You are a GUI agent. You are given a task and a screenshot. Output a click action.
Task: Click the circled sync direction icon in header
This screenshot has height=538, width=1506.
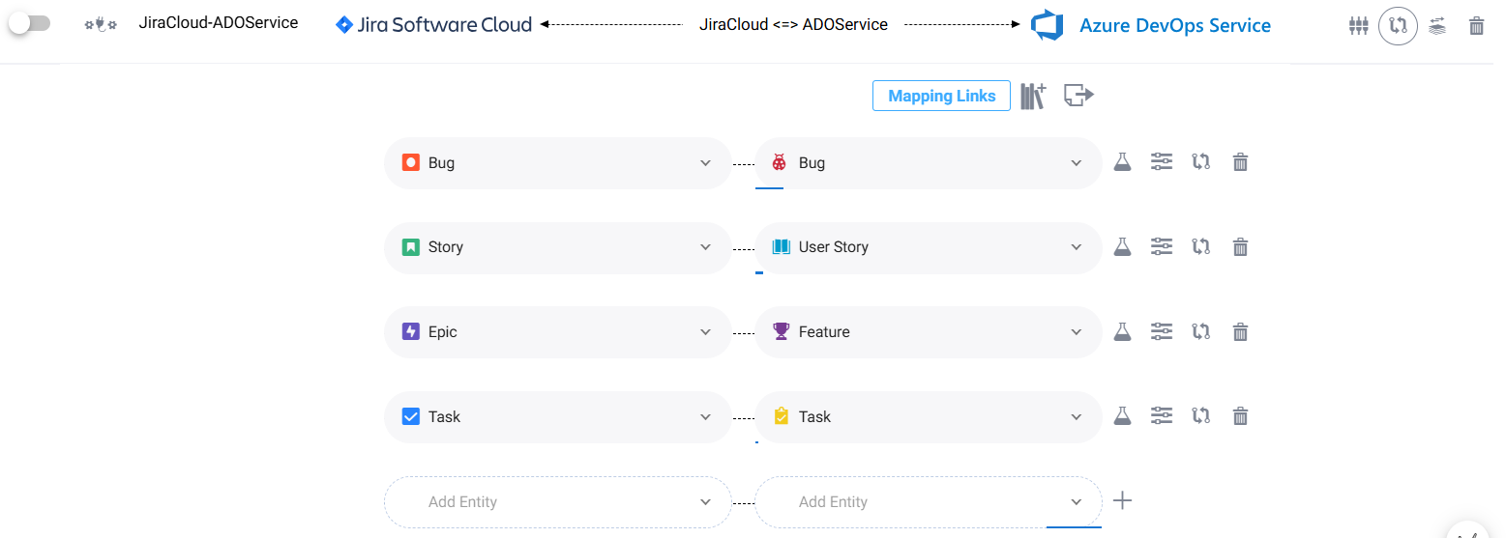[1398, 26]
